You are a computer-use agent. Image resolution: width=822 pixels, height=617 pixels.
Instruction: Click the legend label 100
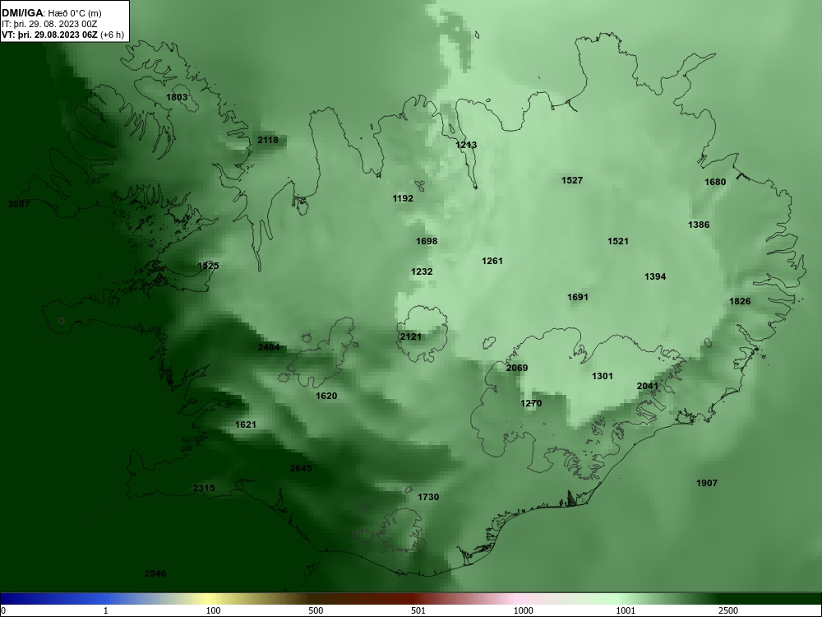click(x=213, y=610)
